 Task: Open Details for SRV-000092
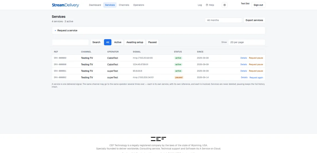pyautogui.click(x=244, y=78)
